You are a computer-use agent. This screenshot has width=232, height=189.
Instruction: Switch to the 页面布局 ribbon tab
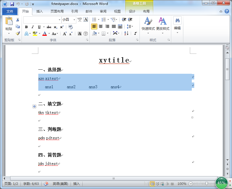[57, 11]
